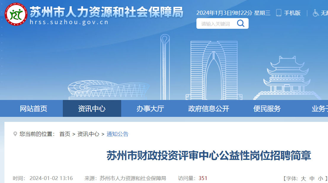Click the 业务 navigation item at right edge

coord(320,109)
